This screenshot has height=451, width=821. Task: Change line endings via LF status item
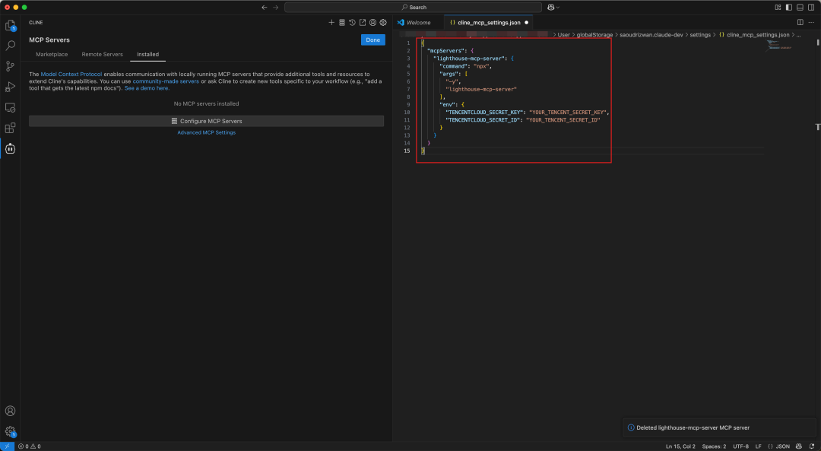pos(758,446)
